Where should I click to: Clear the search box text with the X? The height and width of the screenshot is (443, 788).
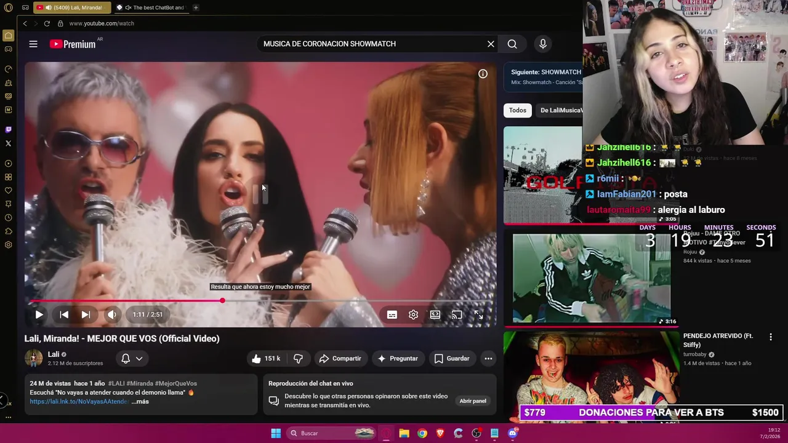tap(491, 44)
